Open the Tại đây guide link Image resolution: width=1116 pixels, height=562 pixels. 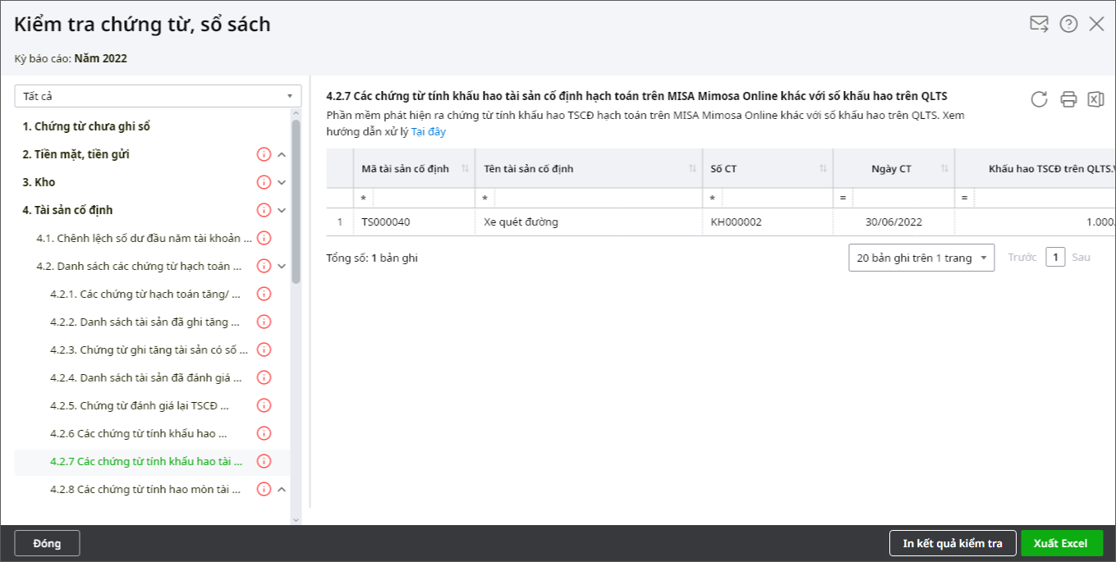point(428,131)
